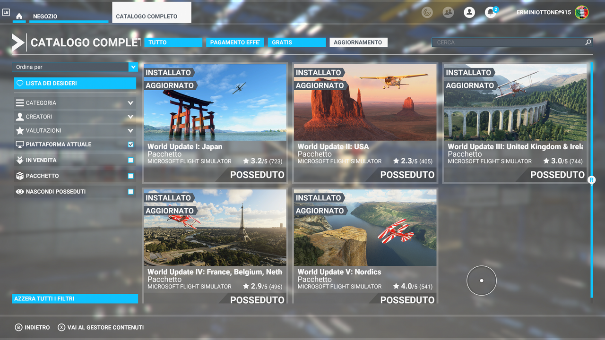
Task: Open the World Update V: Nordics thumbnail
Action: (365, 228)
